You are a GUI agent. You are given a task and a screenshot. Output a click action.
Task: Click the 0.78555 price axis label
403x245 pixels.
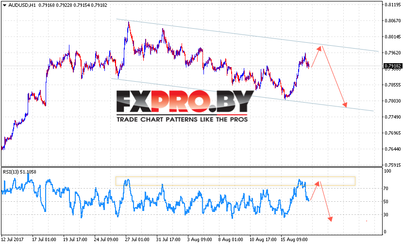(392, 85)
